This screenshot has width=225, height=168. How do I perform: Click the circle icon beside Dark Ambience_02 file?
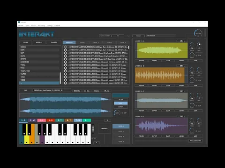(x=66, y=50)
